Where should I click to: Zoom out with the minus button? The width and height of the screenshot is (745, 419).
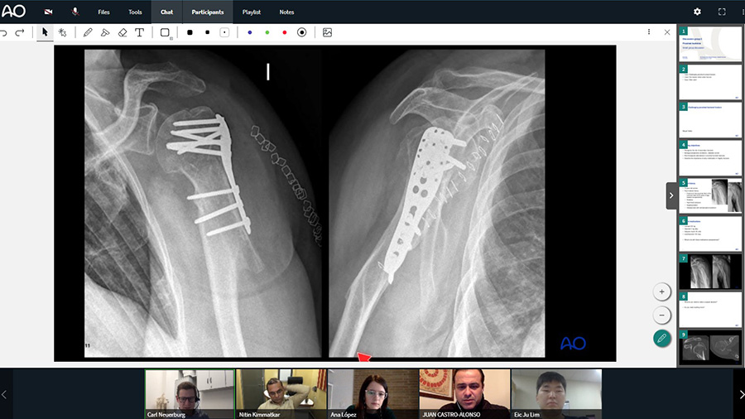[x=661, y=315]
